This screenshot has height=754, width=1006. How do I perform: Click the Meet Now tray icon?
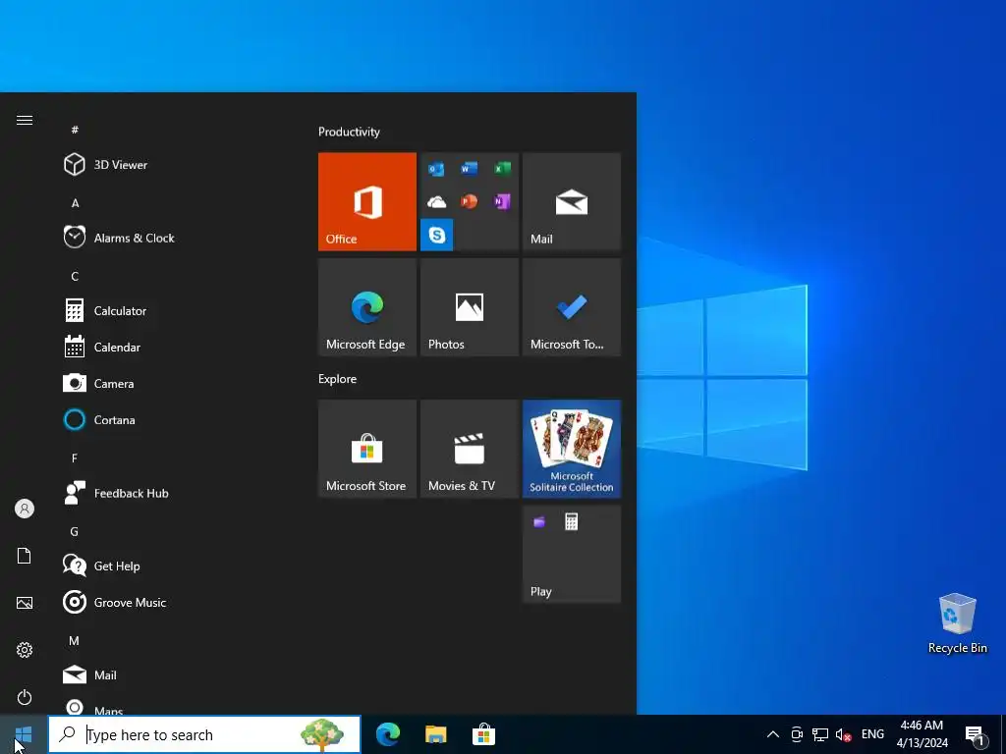pos(797,734)
